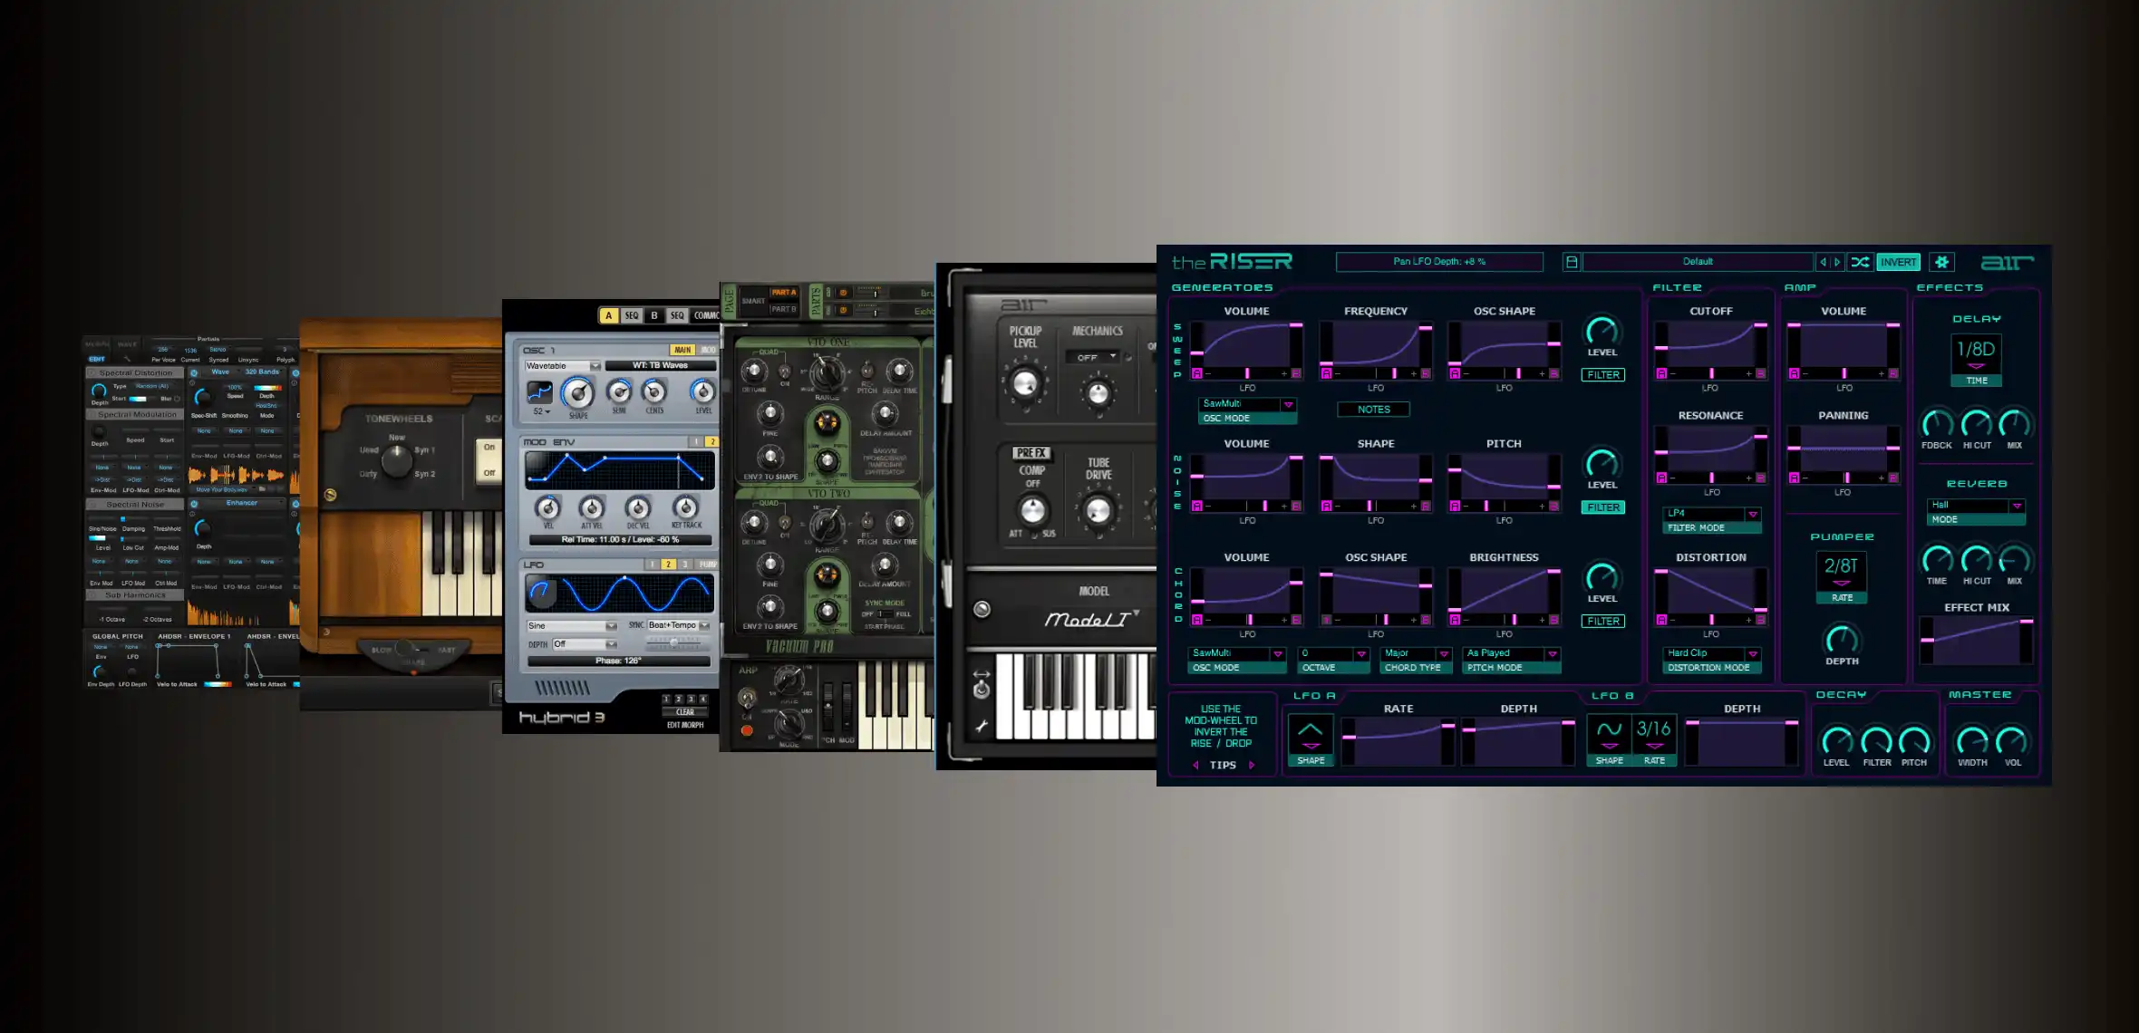Click Hybrid 3 oscillator waveform icon
This screenshot has height=1033, width=2139.
tap(539, 391)
